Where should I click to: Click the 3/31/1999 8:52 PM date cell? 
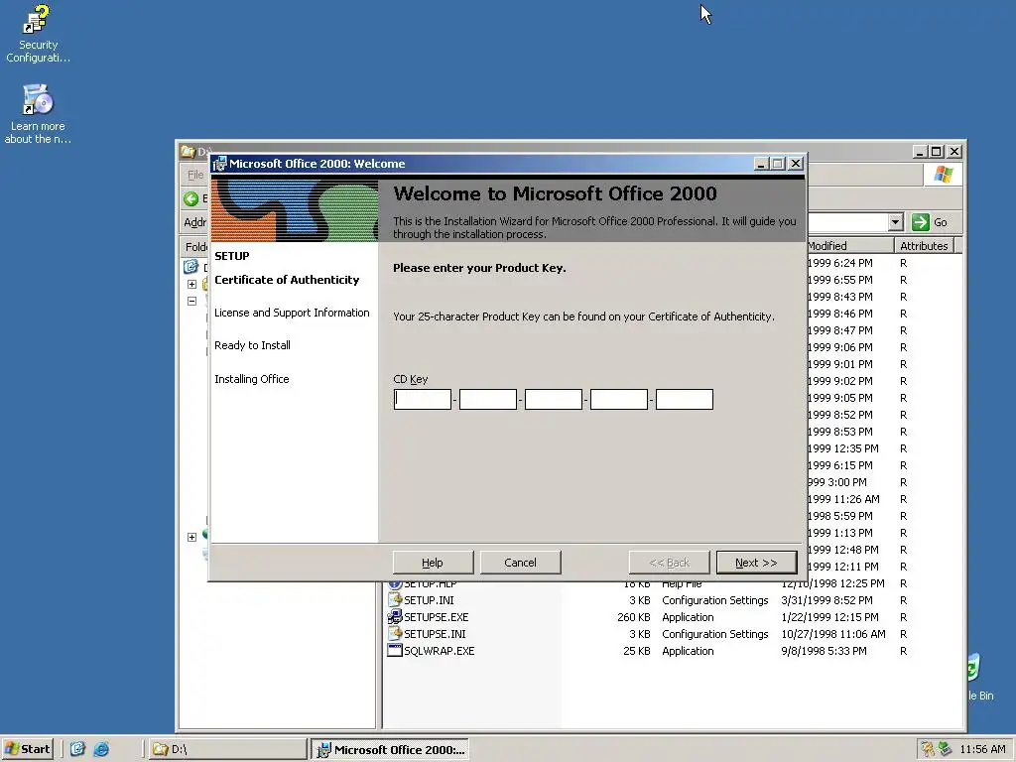click(826, 600)
